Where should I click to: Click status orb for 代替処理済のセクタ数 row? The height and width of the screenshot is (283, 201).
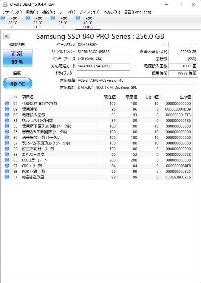7,103
